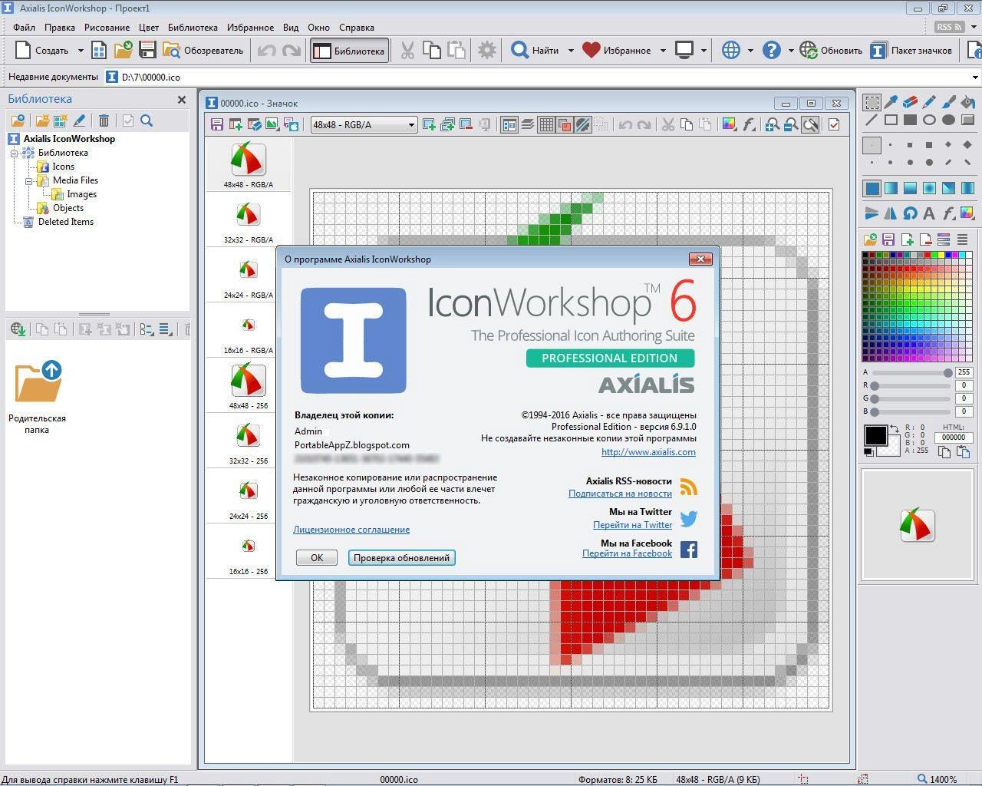The width and height of the screenshot is (982, 786).
Task: Open the Цвет menu
Action: [x=149, y=27]
